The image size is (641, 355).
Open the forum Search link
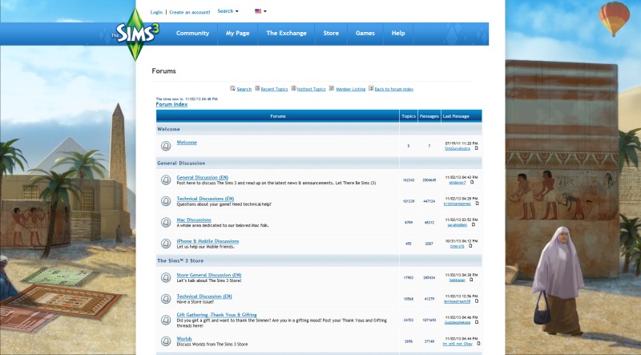tap(244, 89)
